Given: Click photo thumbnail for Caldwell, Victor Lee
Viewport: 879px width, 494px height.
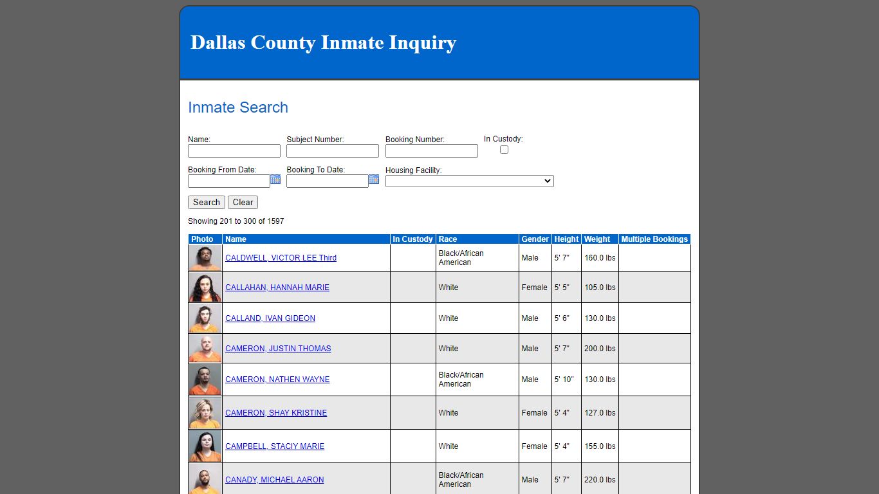Looking at the screenshot, I should (205, 258).
